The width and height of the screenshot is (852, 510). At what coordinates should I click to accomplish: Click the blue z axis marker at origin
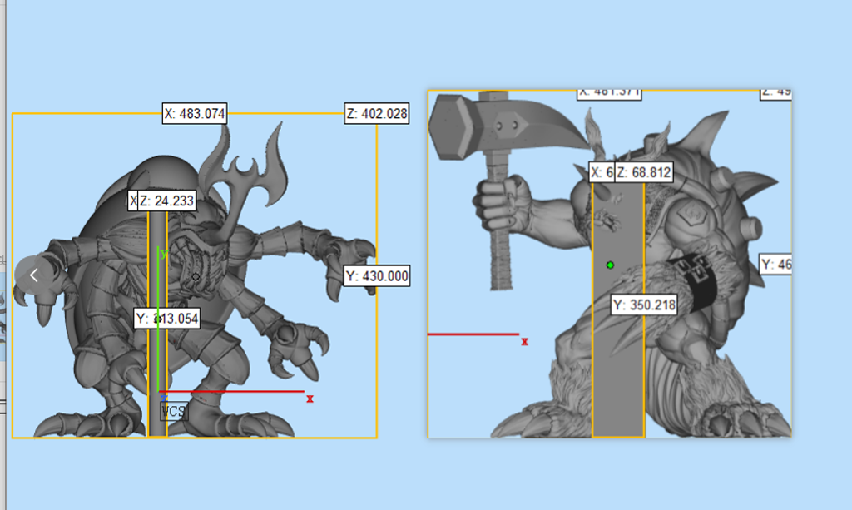[x=163, y=396]
